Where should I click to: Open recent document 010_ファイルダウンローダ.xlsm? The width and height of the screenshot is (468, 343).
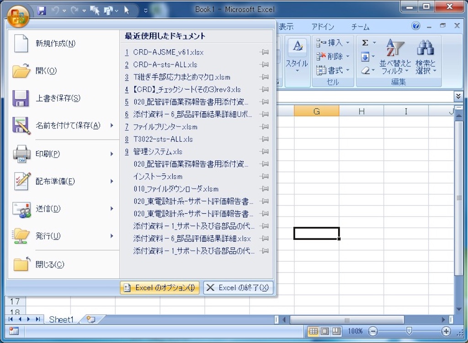click(176, 189)
